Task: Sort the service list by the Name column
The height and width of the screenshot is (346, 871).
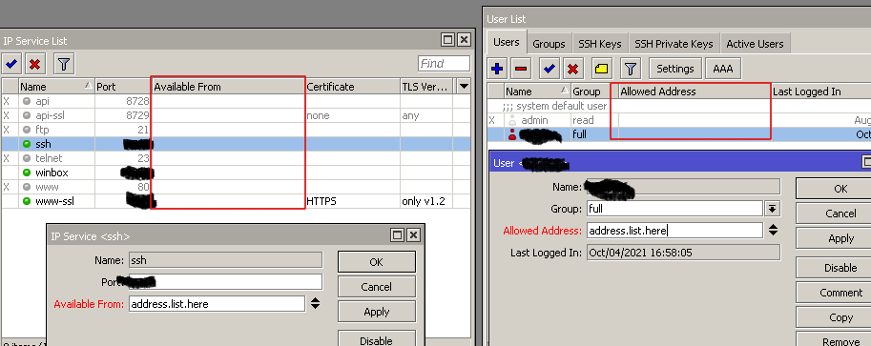Action: (x=56, y=86)
